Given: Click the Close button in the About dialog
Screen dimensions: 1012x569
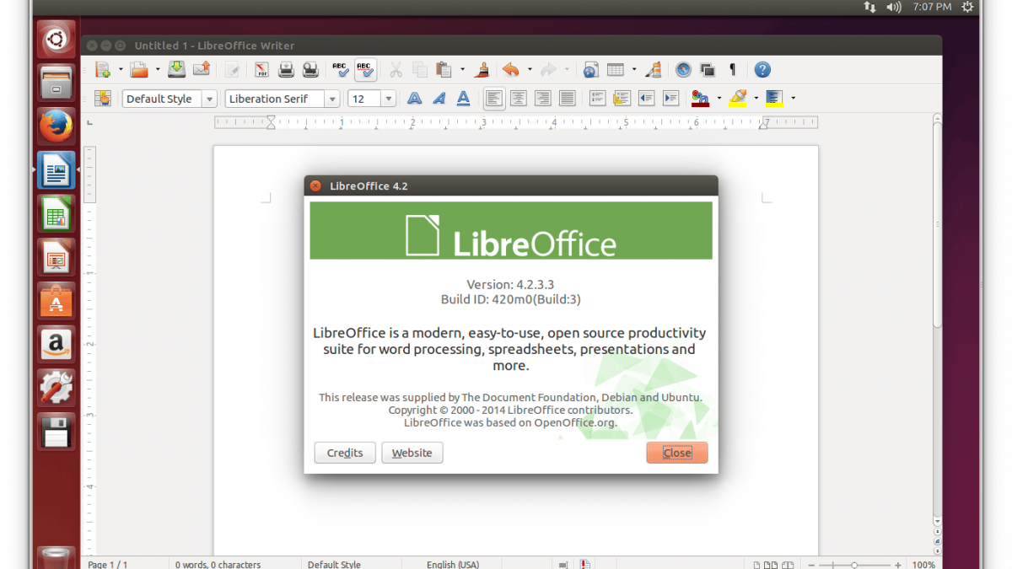Looking at the screenshot, I should tap(677, 453).
